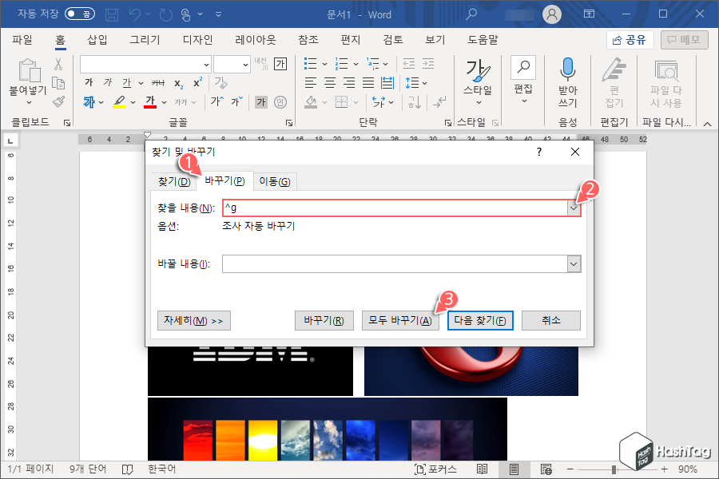719x479 pixels.
Task: Apply yellow text highlight color
Action: point(118,101)
